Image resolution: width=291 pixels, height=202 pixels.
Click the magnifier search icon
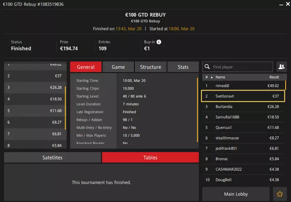(207, 67)
